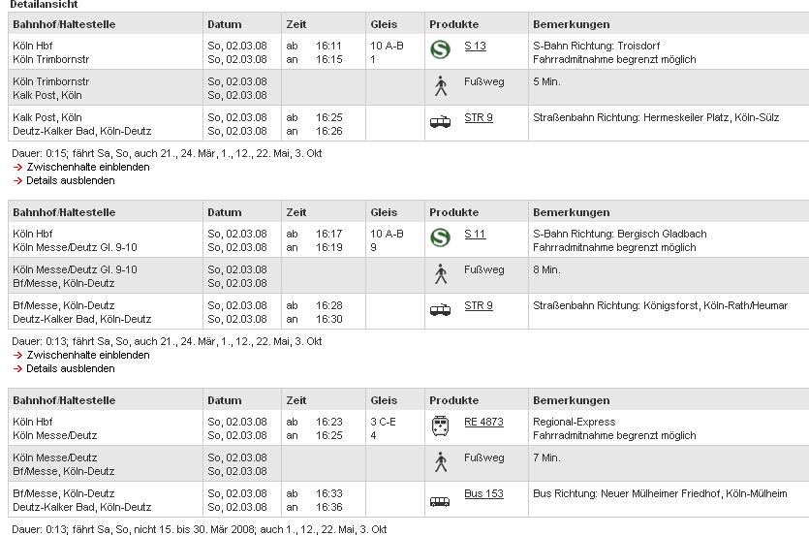Click the tram icon for STR 9 towards Königsforst
809x536 pixels.
click(x=440, y=310)
